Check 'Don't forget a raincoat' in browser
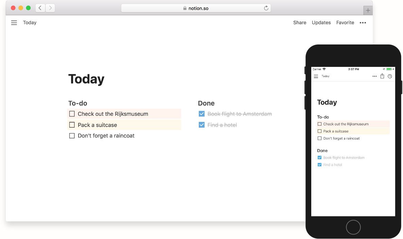 coord(72,135)
